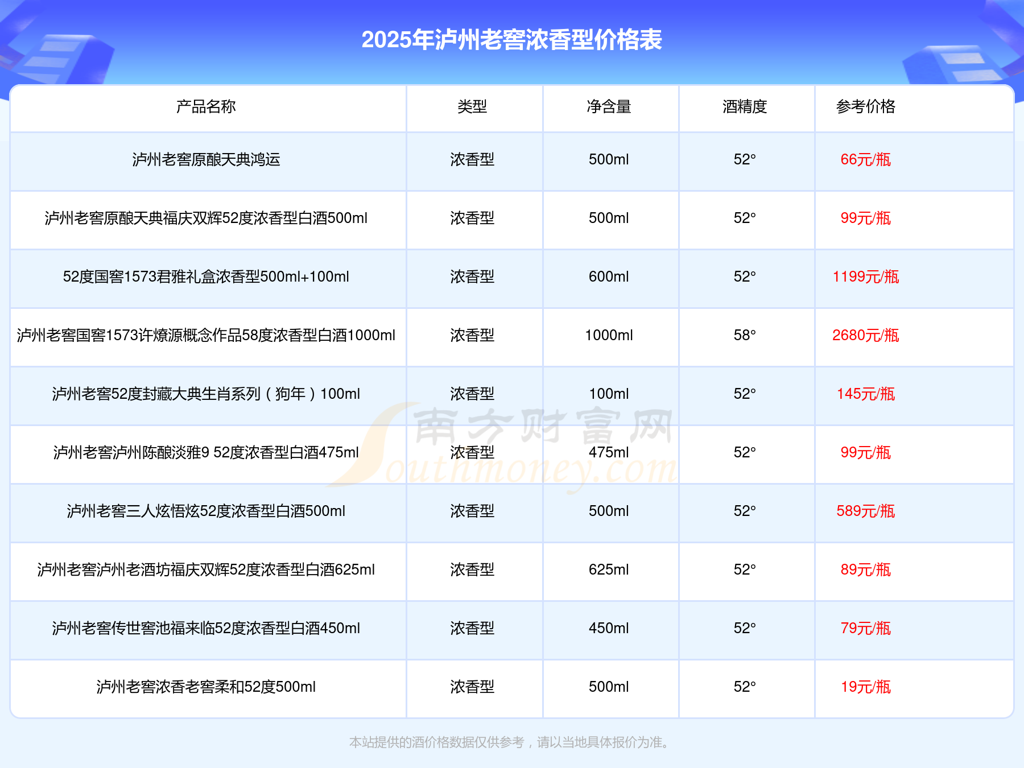Click the 145元/瓶 price

(x=866, y=394)
